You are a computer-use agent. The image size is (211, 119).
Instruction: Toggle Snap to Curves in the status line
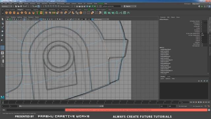point(48,6)
